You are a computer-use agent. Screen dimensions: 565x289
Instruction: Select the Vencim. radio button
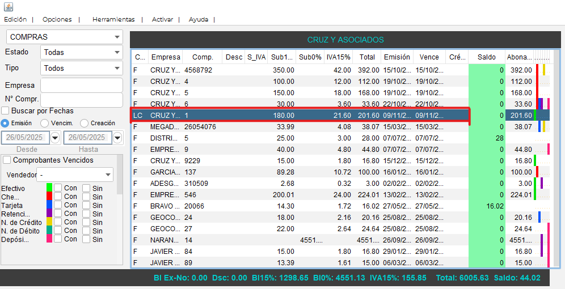coord(44,123)
